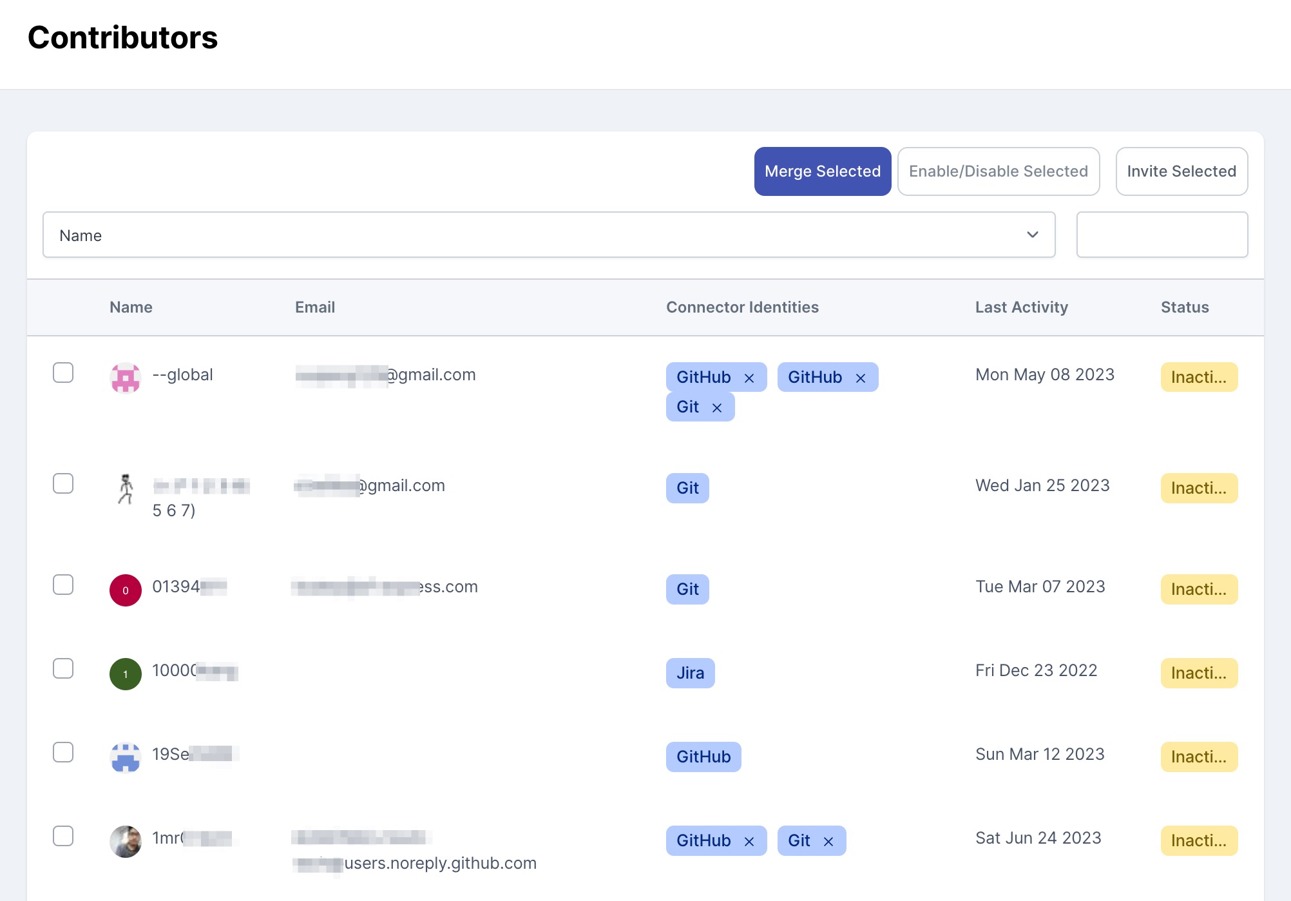1291x901 pixels.
Task: Check the box for contributor 01394
Action: click(63, 585)
